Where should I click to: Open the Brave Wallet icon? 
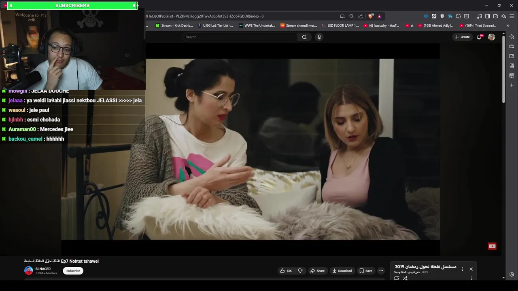[x=495, y=16]
